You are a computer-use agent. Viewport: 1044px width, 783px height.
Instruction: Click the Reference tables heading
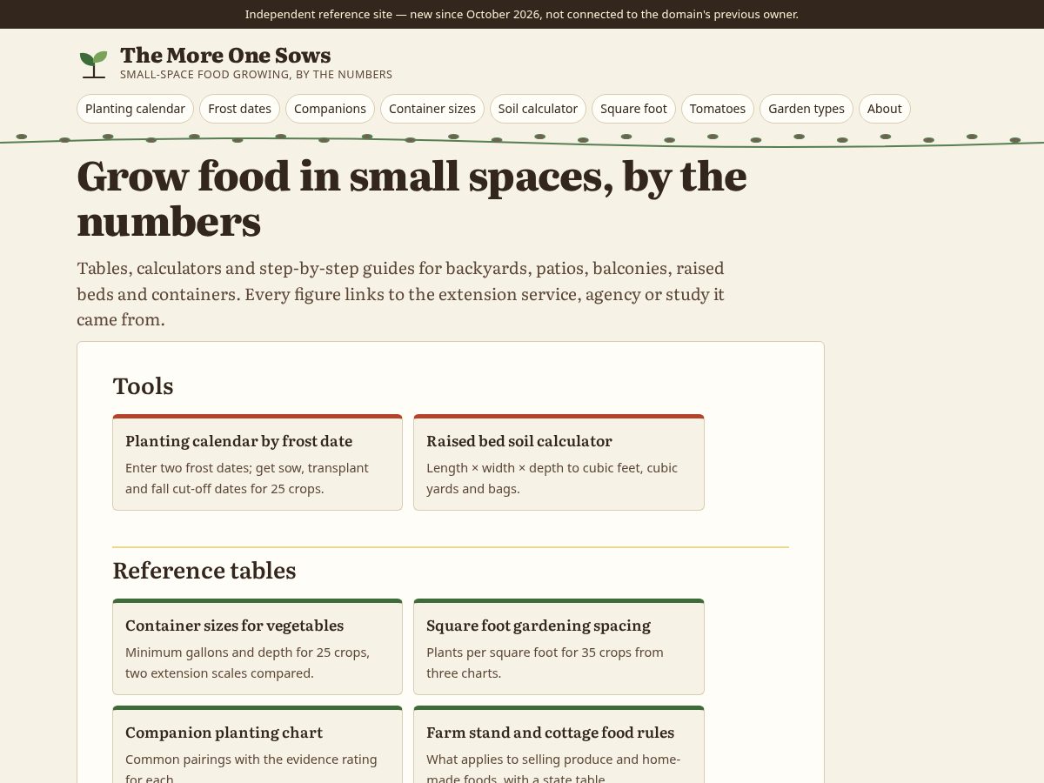coord(204,571)
